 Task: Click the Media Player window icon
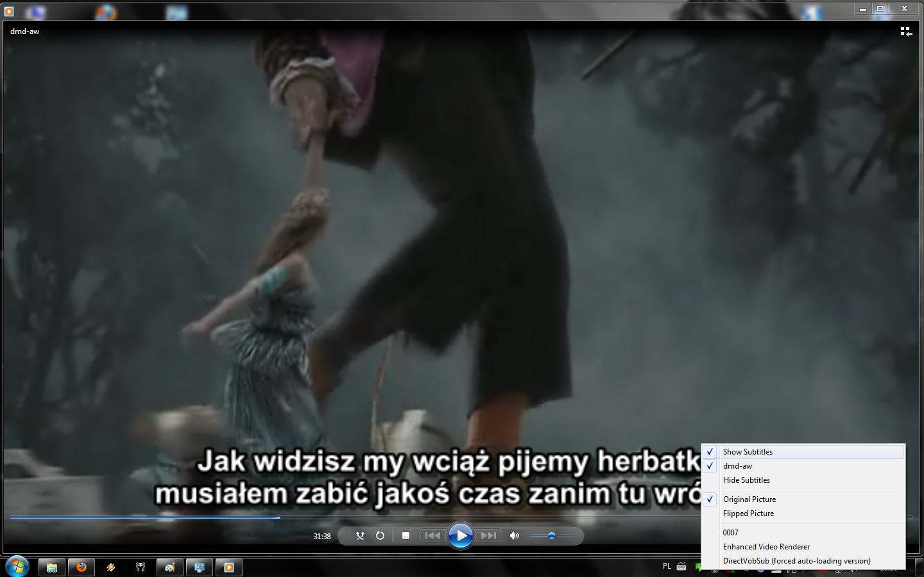tap(9, 11)
